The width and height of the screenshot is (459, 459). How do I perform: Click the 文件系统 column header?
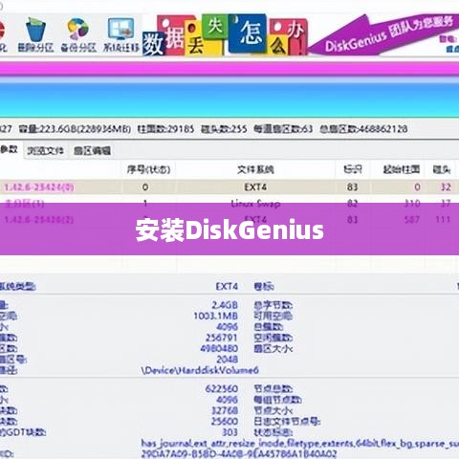point(255,169)
